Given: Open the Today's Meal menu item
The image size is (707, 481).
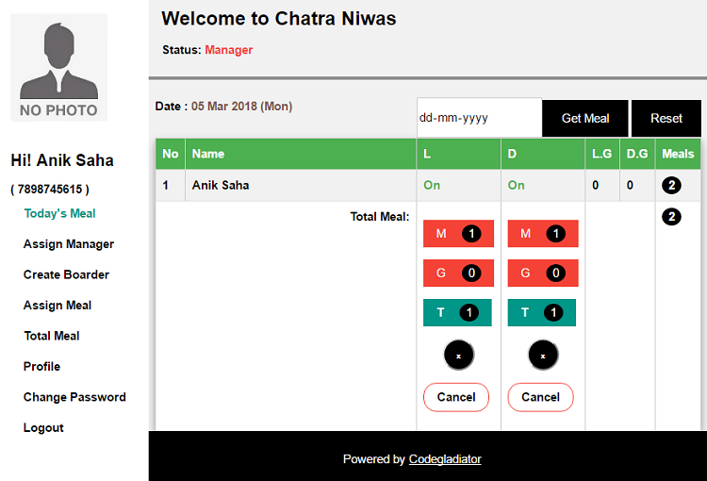Looking at the screenshot, I should click(x=59, y=213).
